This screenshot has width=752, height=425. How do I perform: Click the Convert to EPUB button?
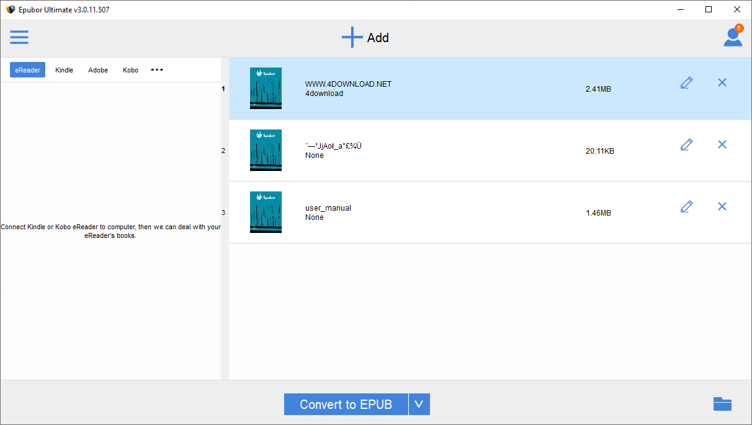click(346, 404)
